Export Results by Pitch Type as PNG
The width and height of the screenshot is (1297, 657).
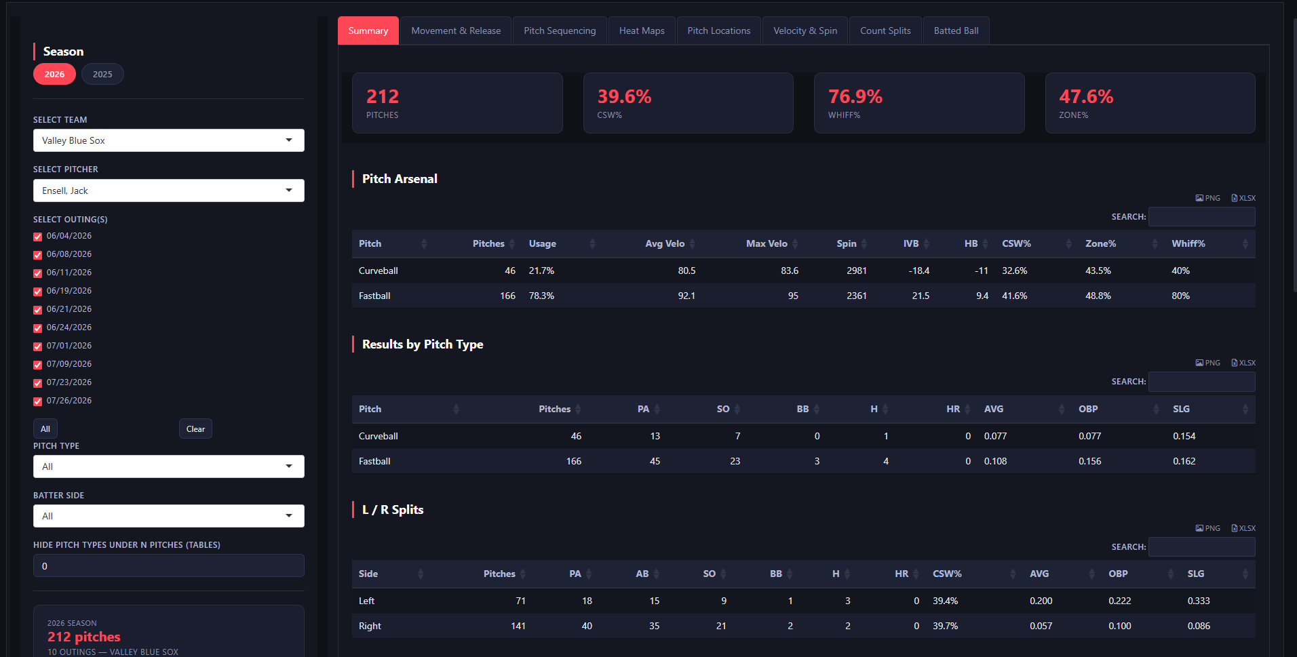point(1207,363)
